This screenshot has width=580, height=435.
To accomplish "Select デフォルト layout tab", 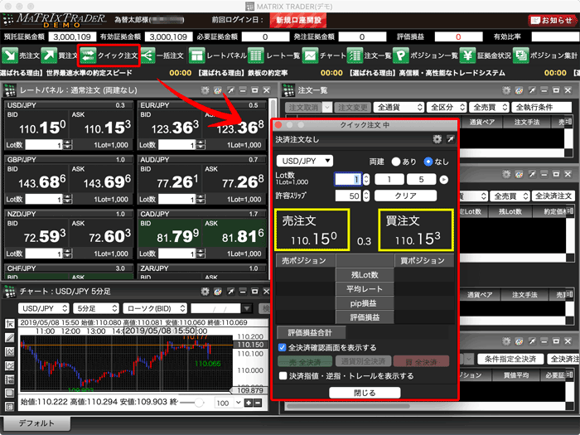I will click(36, 423).
